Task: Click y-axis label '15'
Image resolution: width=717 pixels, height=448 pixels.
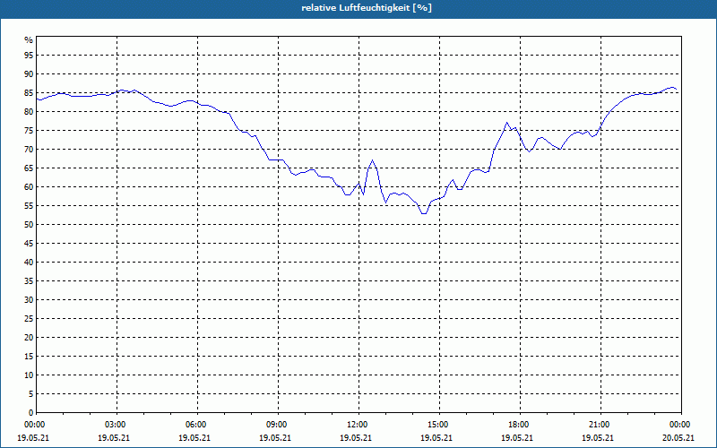Action: point(29,357)
